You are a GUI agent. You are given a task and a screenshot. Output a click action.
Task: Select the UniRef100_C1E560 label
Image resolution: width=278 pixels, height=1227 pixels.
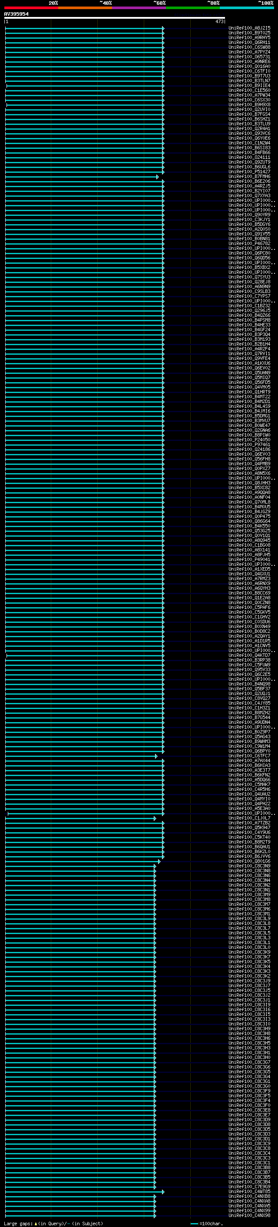tap(249, 91)
